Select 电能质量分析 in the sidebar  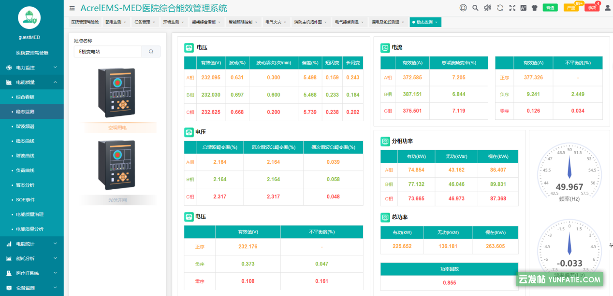[x=32, y=229]
